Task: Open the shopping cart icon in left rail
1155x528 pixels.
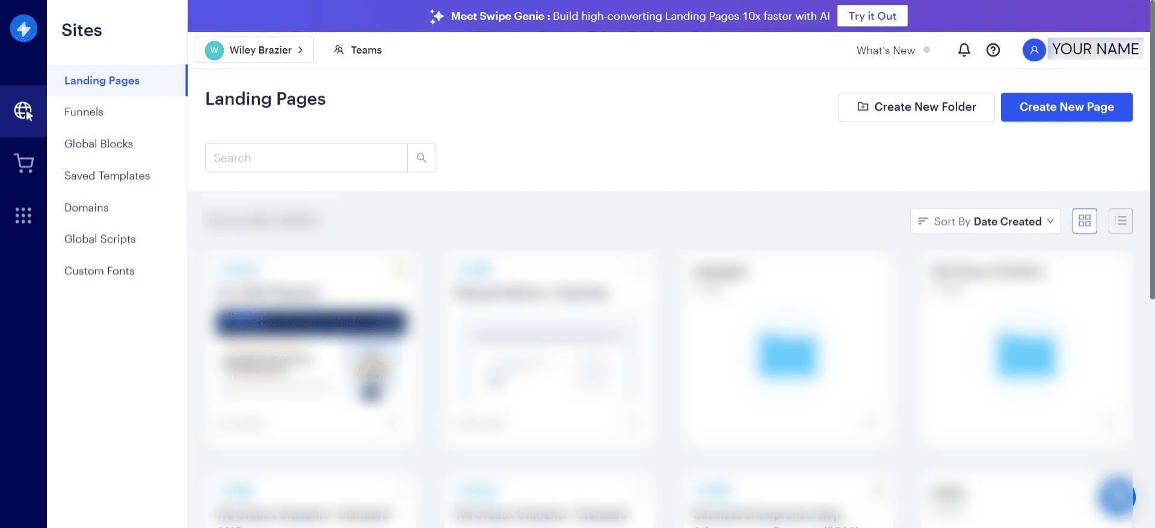Action: click(23, 163)
